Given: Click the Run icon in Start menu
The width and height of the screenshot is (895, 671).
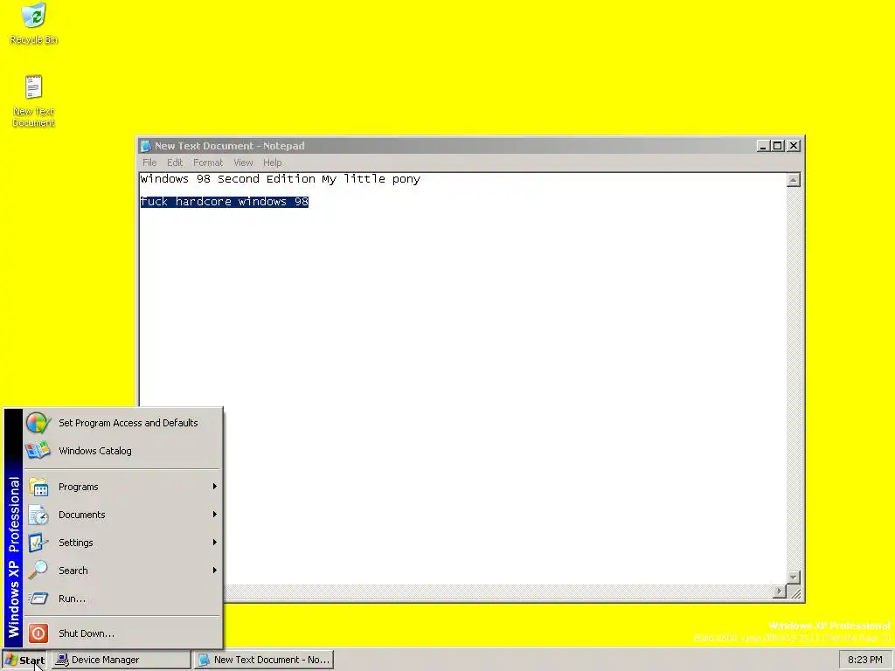Looking at the screenshot, I should (38, 598).
